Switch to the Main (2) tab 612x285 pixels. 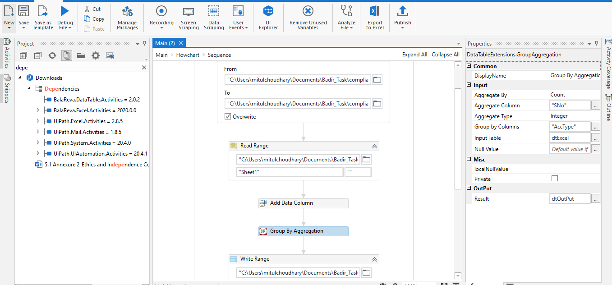point(165,43)
